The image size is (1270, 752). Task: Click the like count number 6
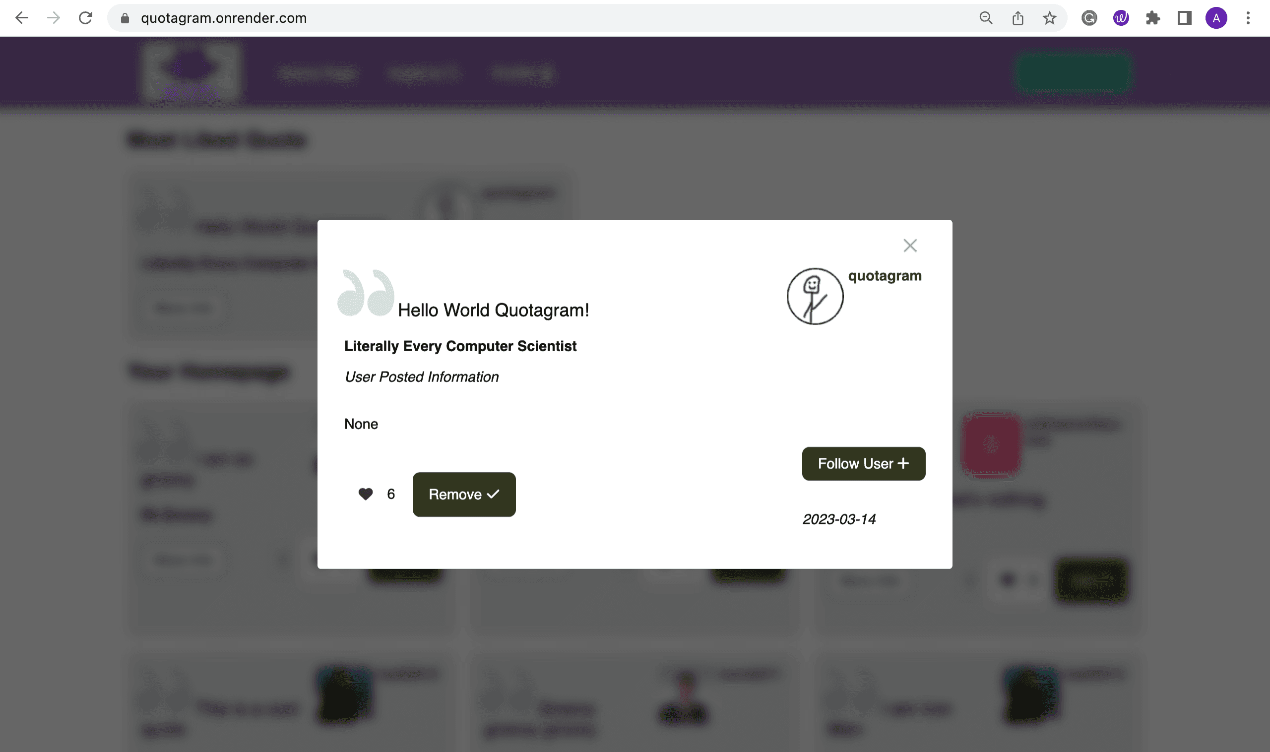tap(391, 494)
